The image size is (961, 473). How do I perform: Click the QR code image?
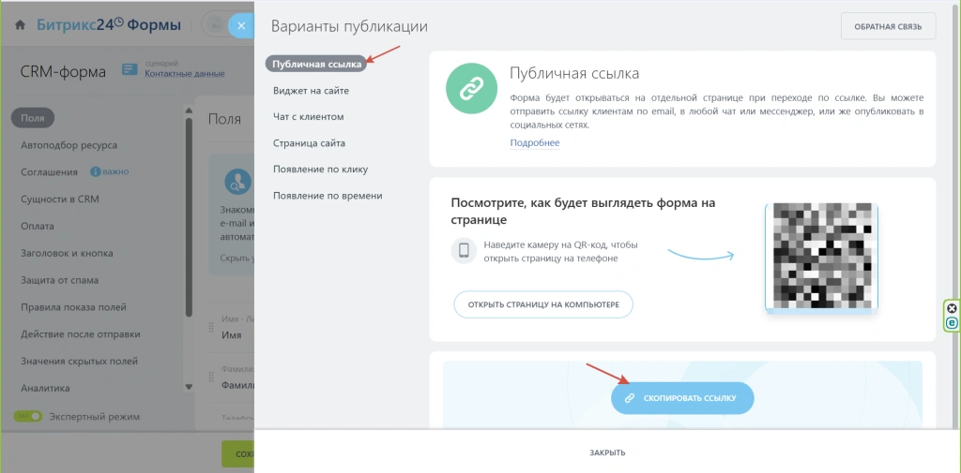[821, 256]
